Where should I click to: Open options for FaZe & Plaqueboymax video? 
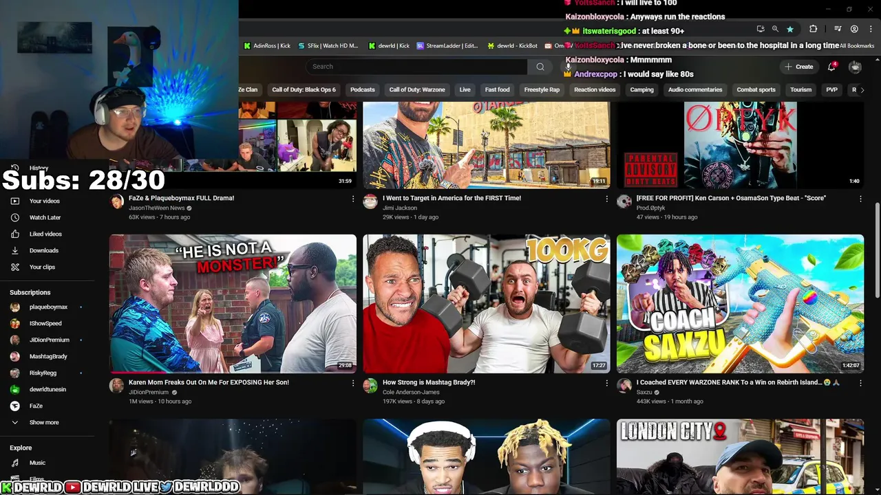[353, 199]
